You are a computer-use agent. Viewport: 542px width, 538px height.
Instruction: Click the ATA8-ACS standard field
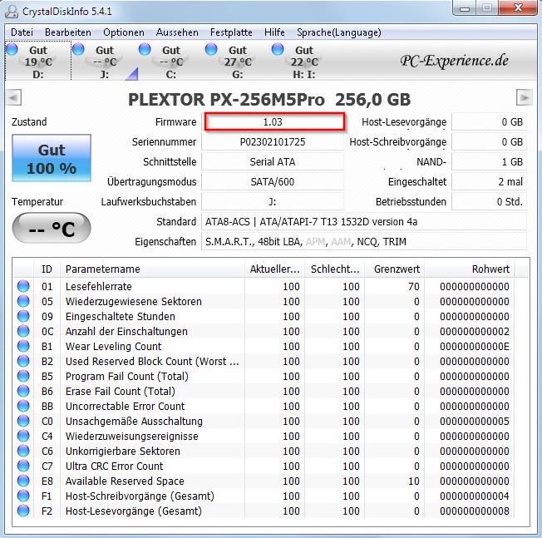tap(364, 222)
